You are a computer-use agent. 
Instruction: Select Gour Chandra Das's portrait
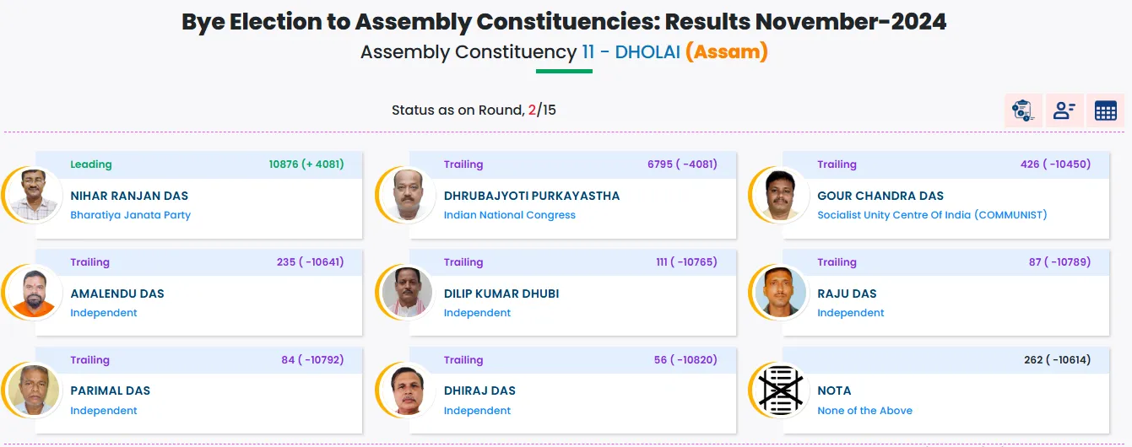pyautogui.click(x=781, y=195)
